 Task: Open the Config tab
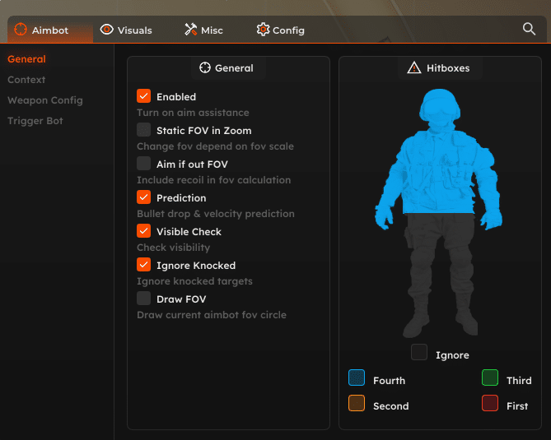(280, 30)
